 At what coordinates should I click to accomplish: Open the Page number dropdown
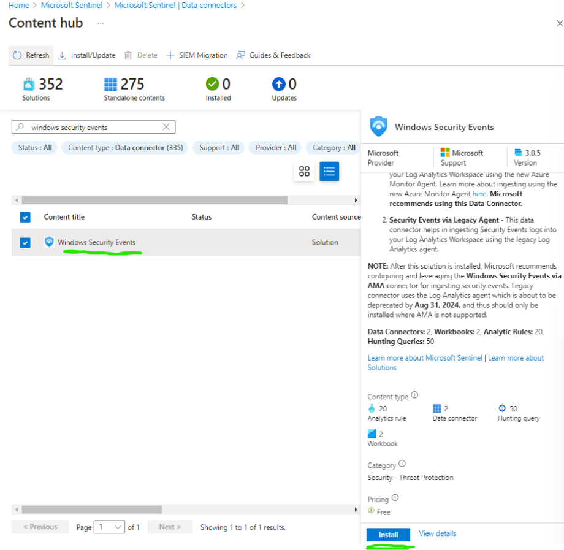pos(109,527)
